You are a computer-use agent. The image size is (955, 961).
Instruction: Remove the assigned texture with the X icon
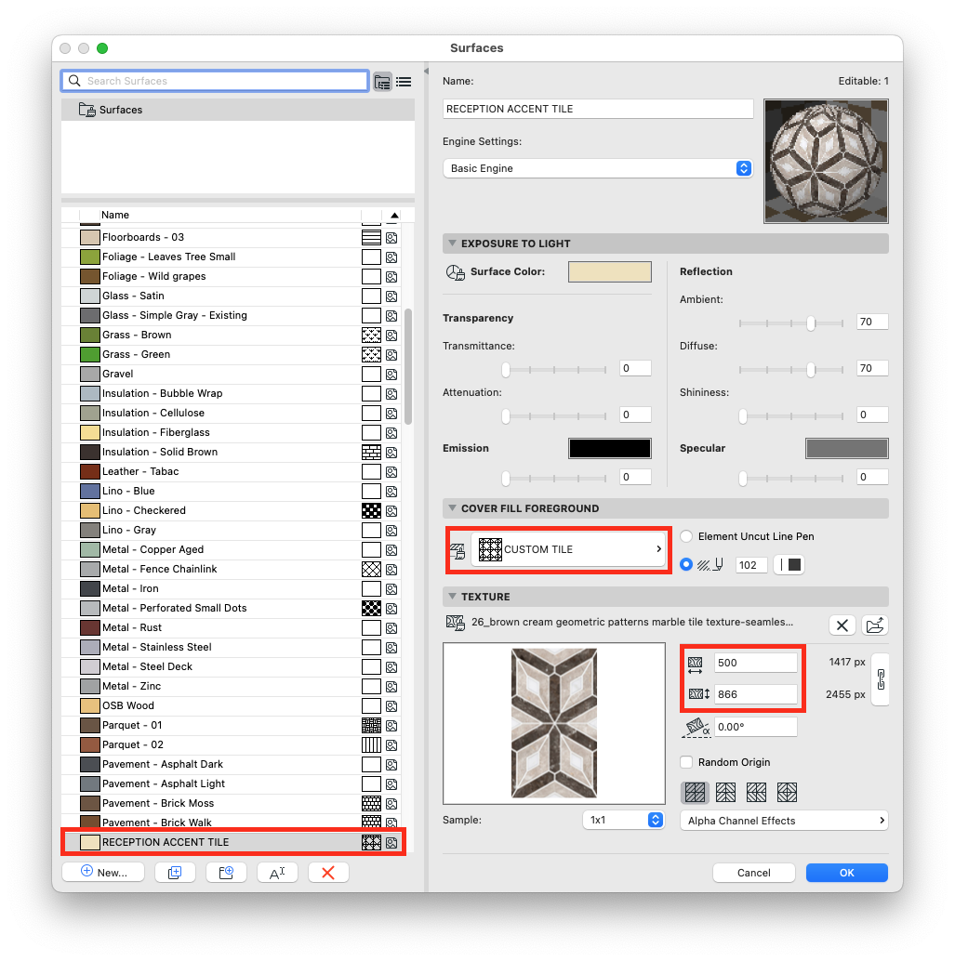coord(842,625)
